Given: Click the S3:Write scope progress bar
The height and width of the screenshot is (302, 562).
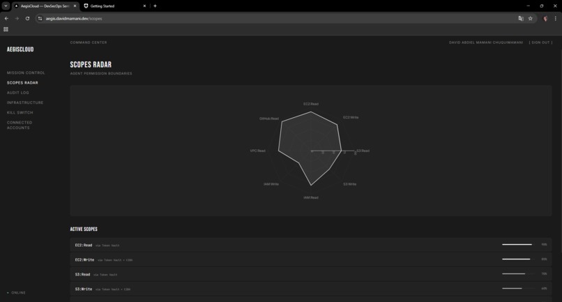Looking at the screenshot, I should coord(518,288).
